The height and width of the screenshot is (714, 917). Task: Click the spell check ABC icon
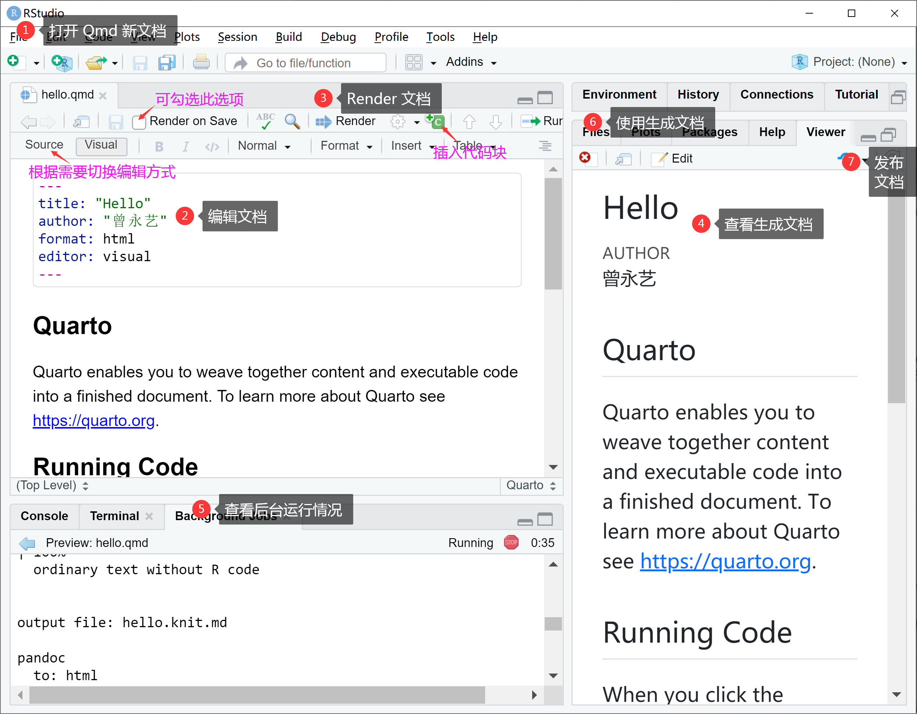click(265, 121)
